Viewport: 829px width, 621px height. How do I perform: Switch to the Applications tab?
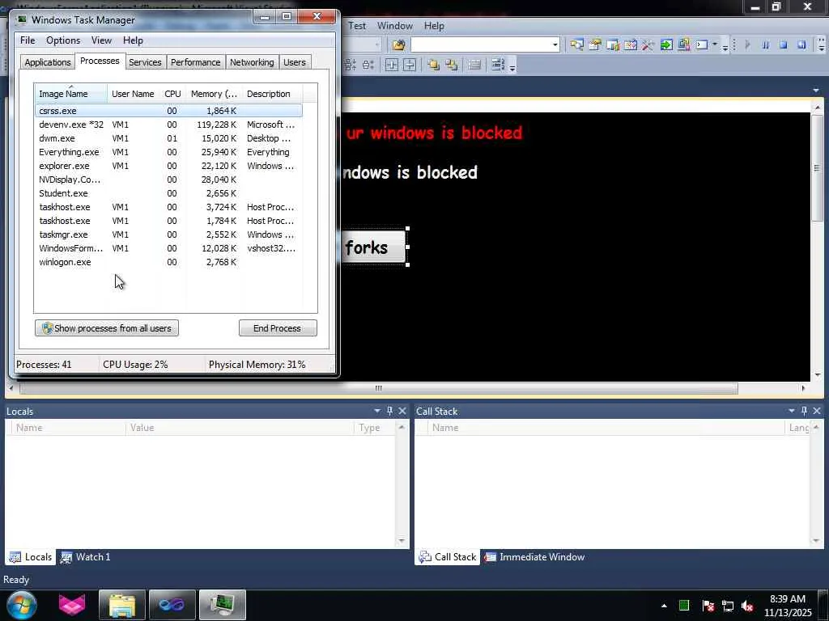click(x=48, y=62)
